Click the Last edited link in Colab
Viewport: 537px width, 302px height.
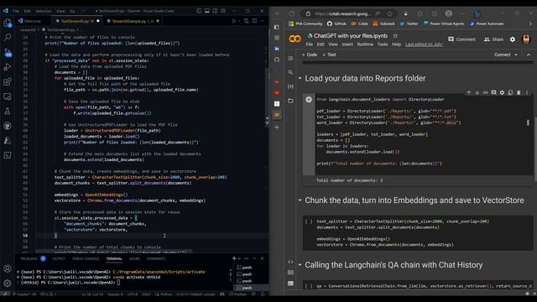coord(424,44)
